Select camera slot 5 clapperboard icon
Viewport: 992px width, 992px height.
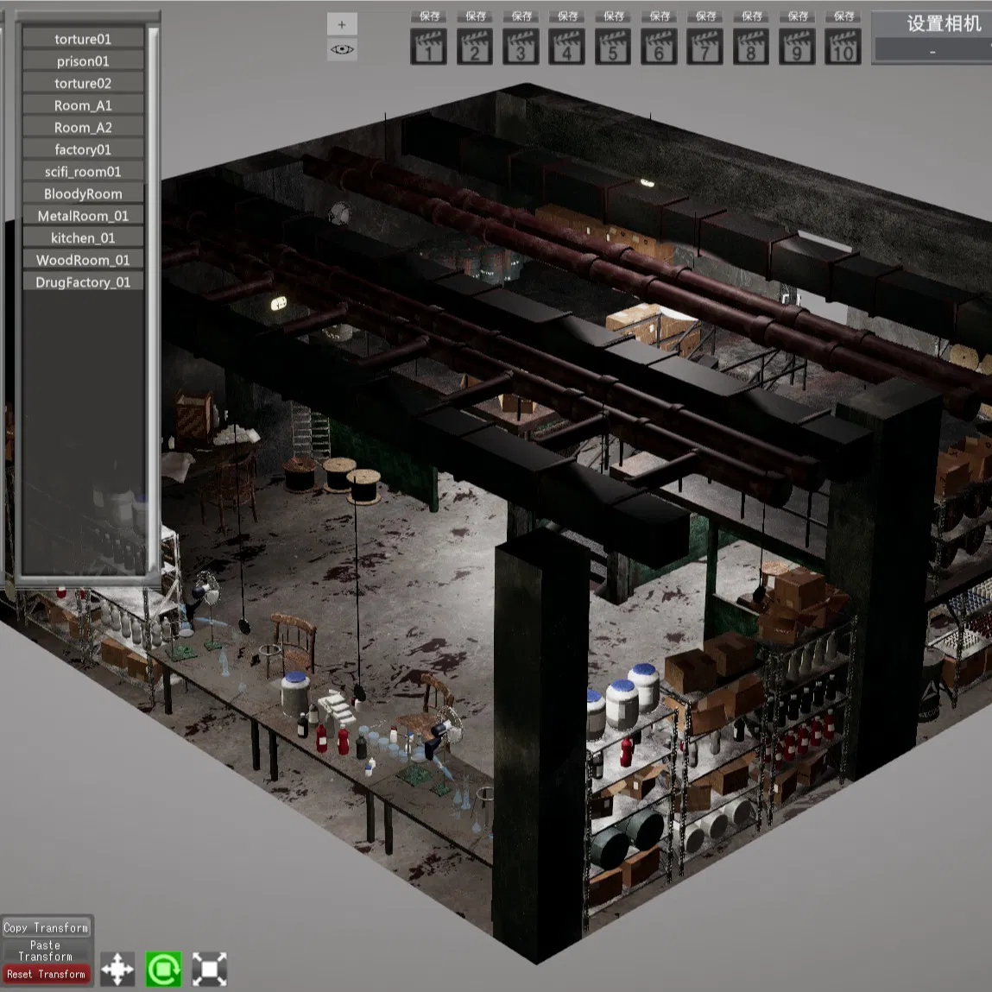point(612,46)
